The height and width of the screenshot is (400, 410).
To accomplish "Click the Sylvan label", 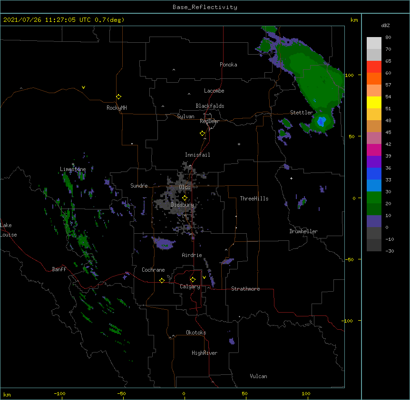I will click(x=185, y=116).
